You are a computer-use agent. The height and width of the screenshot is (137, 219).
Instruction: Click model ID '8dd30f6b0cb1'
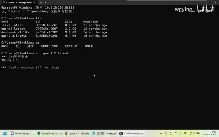point(47,25)
